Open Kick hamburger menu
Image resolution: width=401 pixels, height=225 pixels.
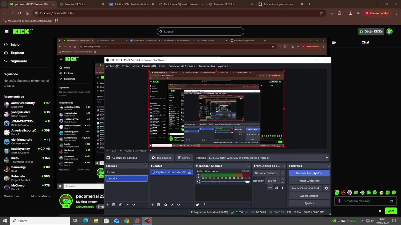[x=7, y=32]
